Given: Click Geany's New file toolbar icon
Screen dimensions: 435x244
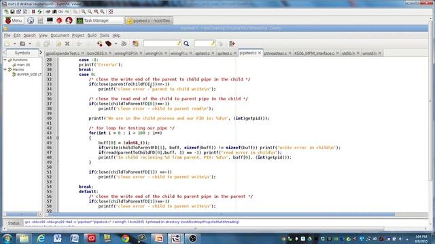Looking at the screenshot, I should pos(7,43).
